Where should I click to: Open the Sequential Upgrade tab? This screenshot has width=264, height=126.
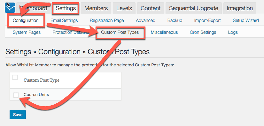194,8
